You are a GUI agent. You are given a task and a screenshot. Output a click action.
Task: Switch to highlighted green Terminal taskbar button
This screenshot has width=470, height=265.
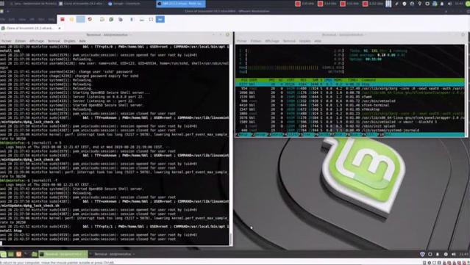click(x=63, y=254)
